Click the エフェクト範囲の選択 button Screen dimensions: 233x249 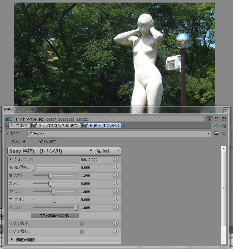point(55,215)
